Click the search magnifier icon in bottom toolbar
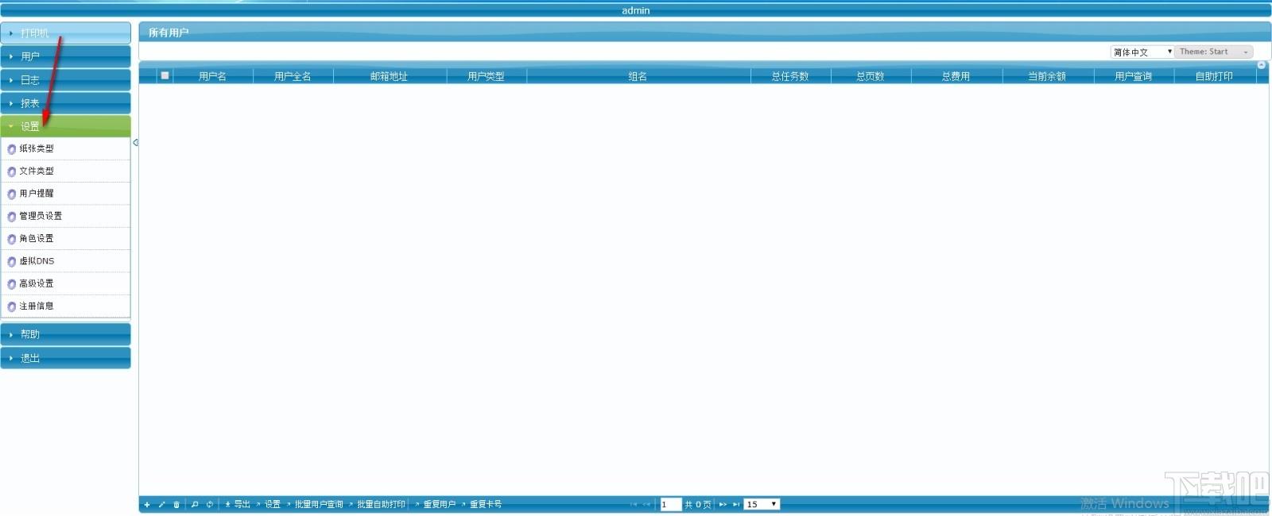The height and width of the screenshot is (516, 1272). [195, 505]
